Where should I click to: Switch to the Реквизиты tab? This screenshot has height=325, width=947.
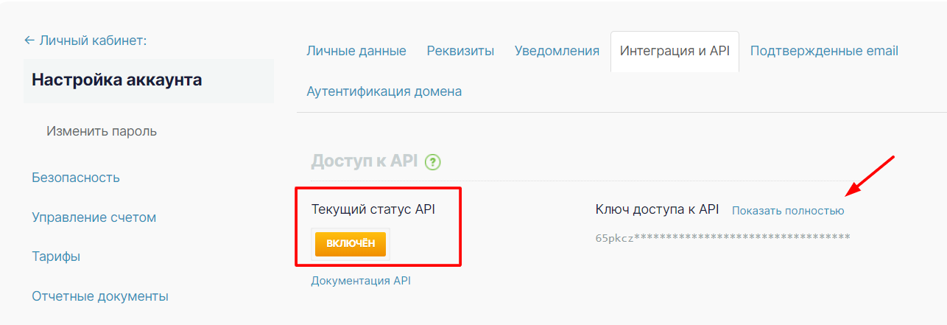pos(460,51)
